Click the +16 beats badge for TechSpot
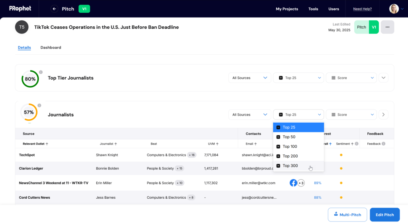The height and width of the screenshot is (223, 408). coord(192,155)
